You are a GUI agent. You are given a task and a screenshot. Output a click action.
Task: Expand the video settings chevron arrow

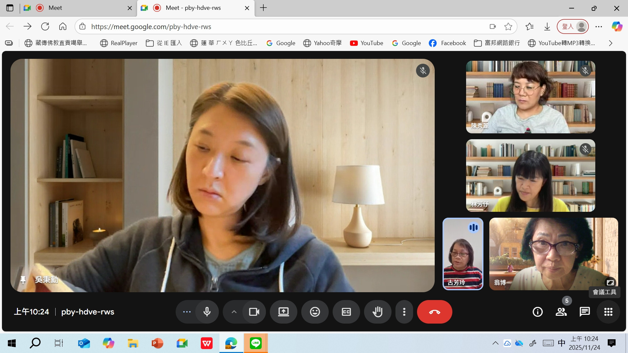(x=234, y=312)
